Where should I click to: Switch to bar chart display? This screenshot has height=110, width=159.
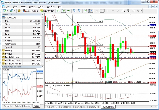58,11
